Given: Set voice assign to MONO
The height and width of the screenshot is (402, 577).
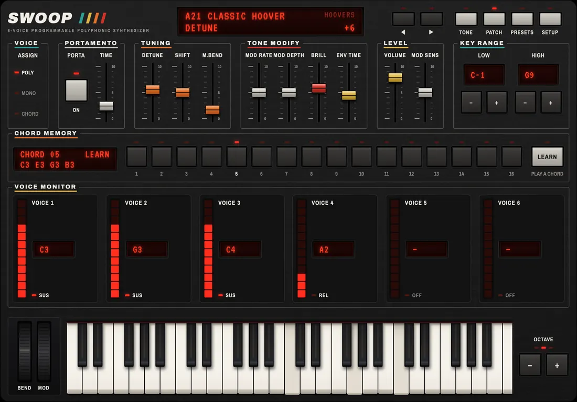Looking at the screenshot, I should click(x=25, y=93).
